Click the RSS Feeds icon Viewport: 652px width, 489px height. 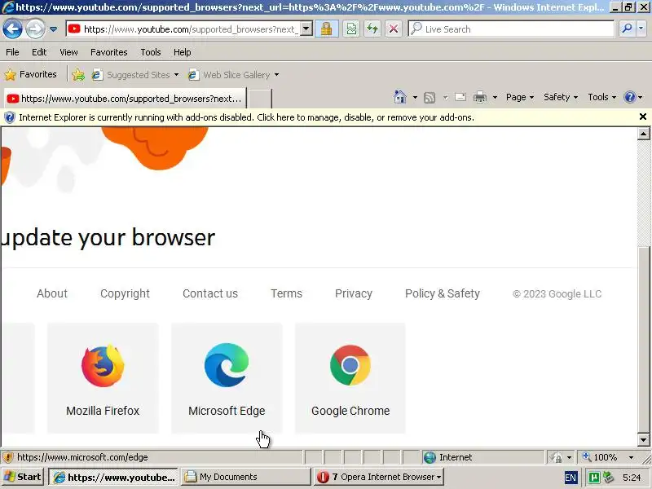tap(430, 98)
